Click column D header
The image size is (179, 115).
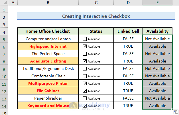(128, 3)
